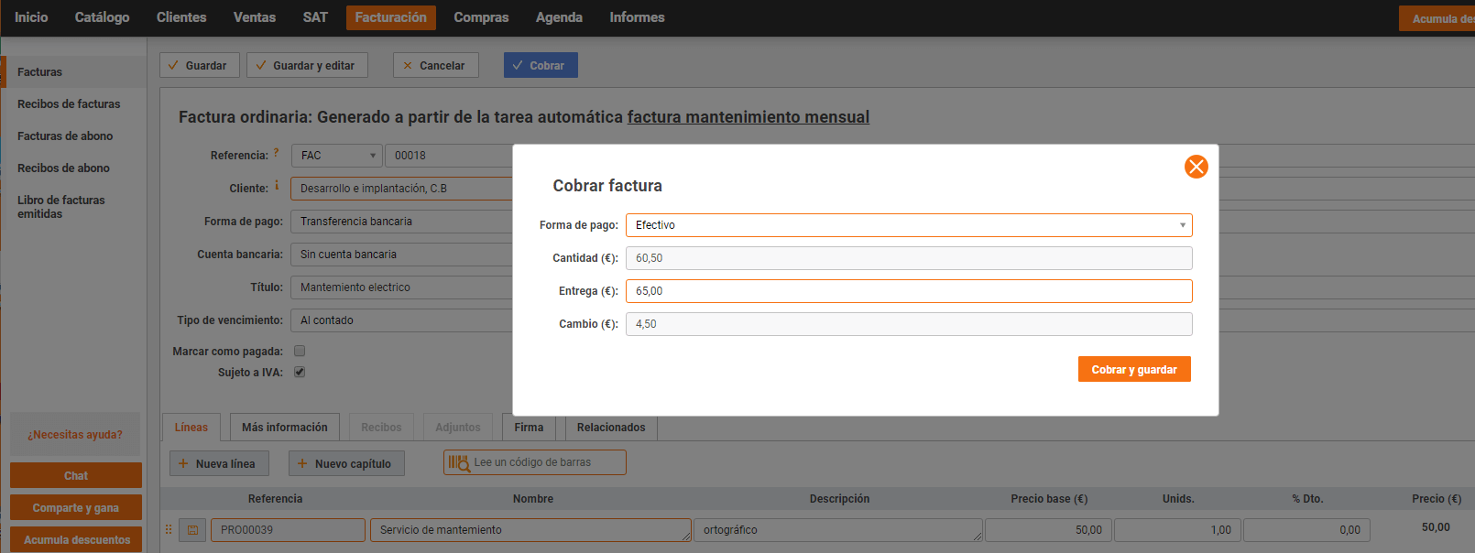
Task: Open the Chat button in sidebar
Action: 76,476
